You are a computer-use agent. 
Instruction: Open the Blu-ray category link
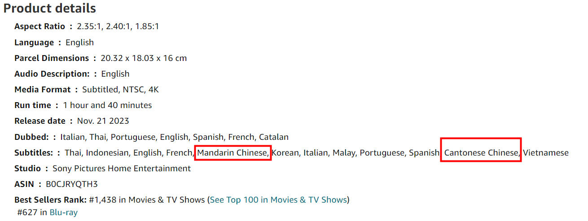[63, 212]
